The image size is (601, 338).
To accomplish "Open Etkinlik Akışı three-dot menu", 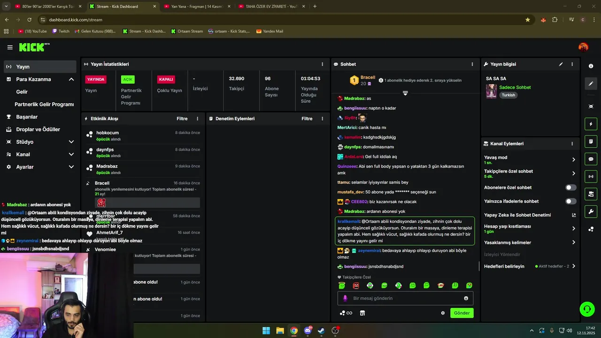I will coord(197,119).
